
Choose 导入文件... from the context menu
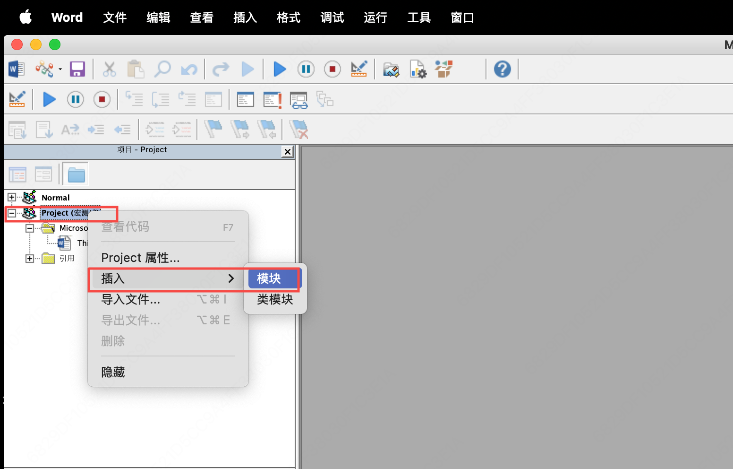click(168, 299)
